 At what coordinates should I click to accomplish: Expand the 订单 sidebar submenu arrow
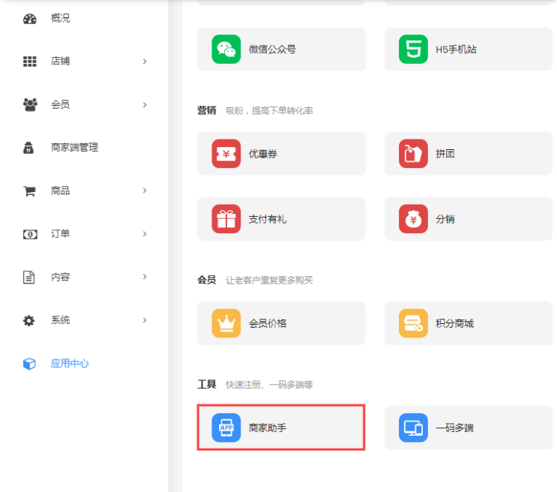pyautogui.click(x=145, y=234)
